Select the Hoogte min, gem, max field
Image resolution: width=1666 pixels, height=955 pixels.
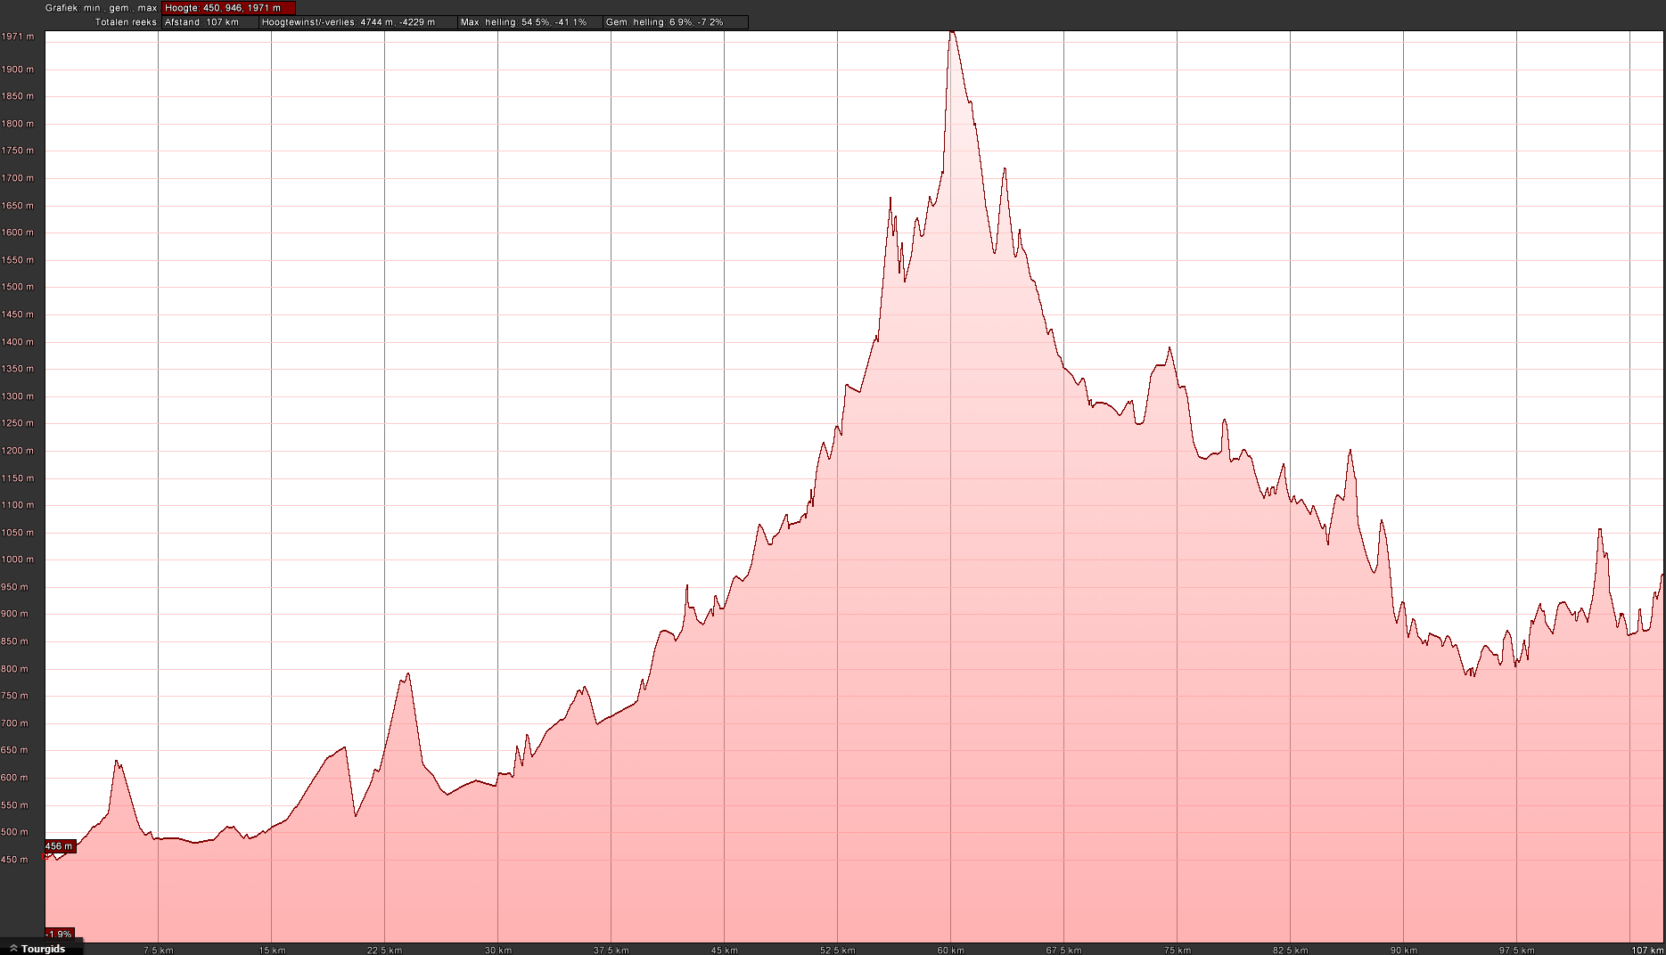tap(228, 8)
